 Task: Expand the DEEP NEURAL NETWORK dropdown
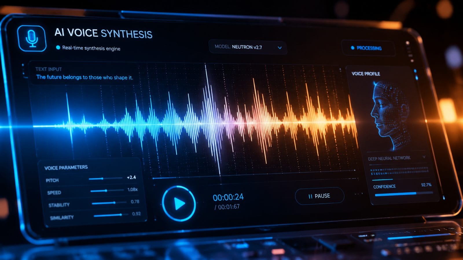(396, 158)
